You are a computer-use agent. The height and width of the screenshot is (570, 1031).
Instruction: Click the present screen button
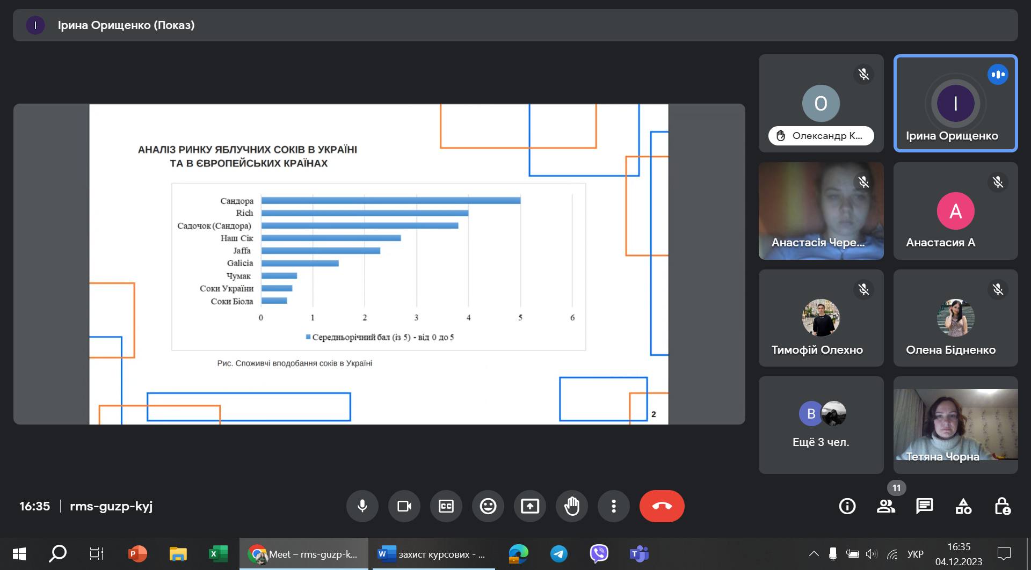530,506
